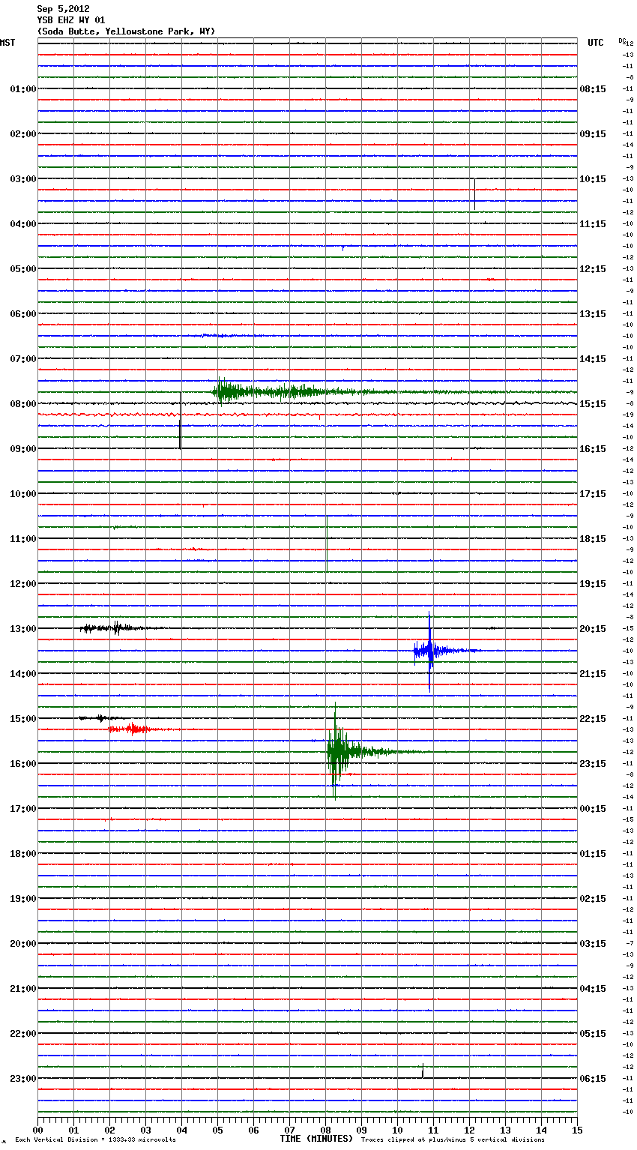Click the 22:15 UTC time label

(x=593, y=718)
